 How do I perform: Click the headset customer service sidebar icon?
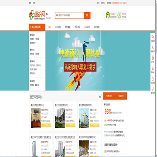(x=153, y=37)
